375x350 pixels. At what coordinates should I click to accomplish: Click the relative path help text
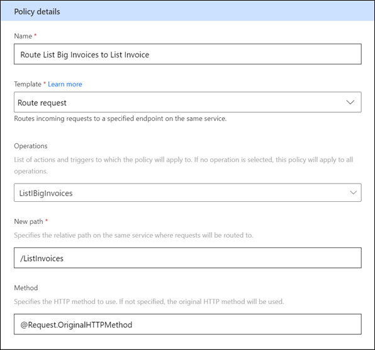pos(133,235)
